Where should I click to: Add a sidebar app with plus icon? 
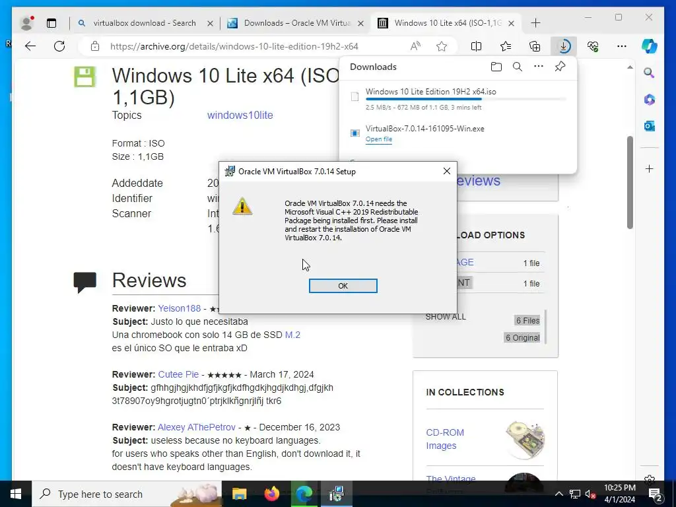(650, 168)
